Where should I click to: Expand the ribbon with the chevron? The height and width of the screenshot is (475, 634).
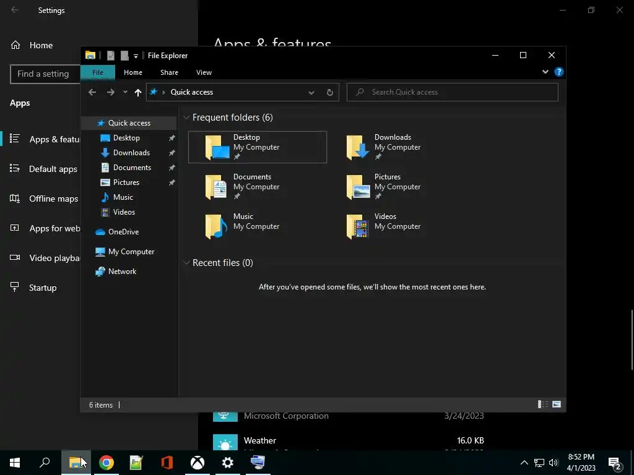click(545, 72)
